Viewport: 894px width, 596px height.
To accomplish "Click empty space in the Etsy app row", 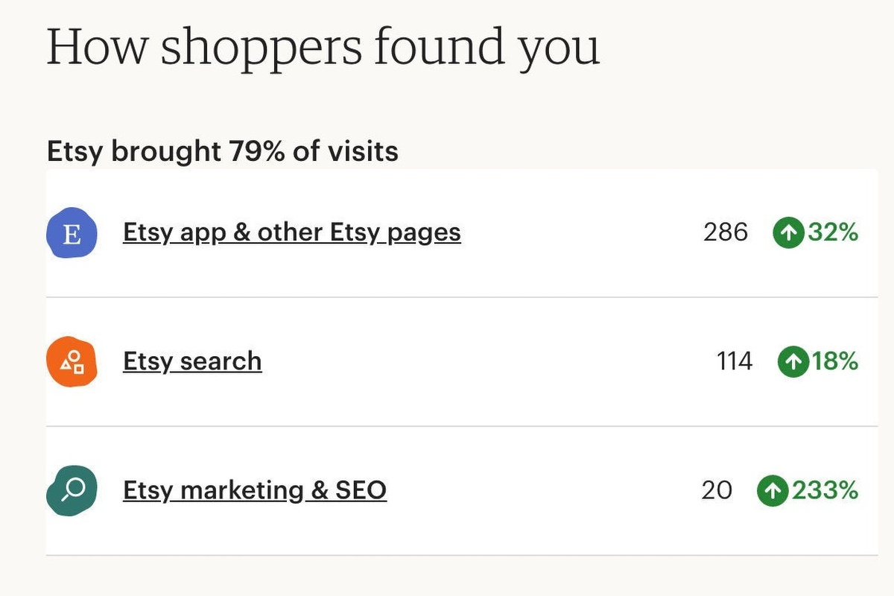I will (581, 233).
